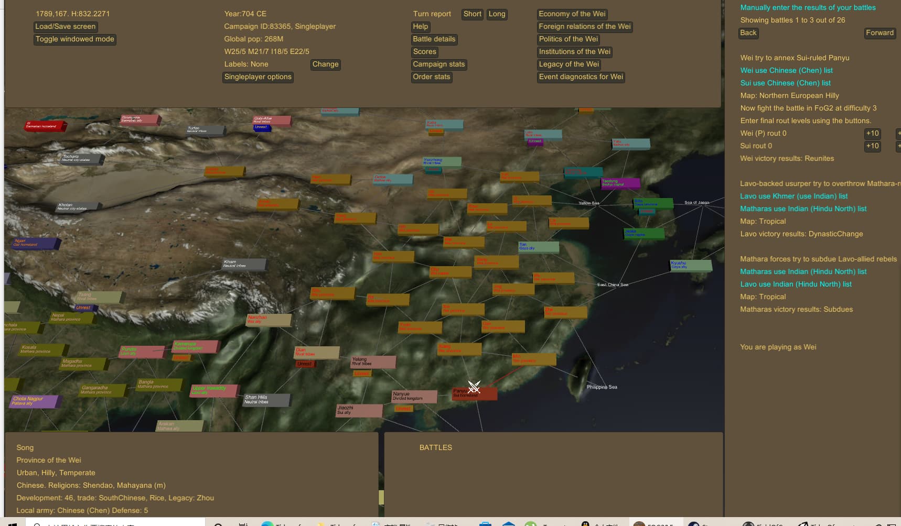Open the Help screen
Image resolution: width=901 pixels, height=526 pixels.
tap(421, 26)
